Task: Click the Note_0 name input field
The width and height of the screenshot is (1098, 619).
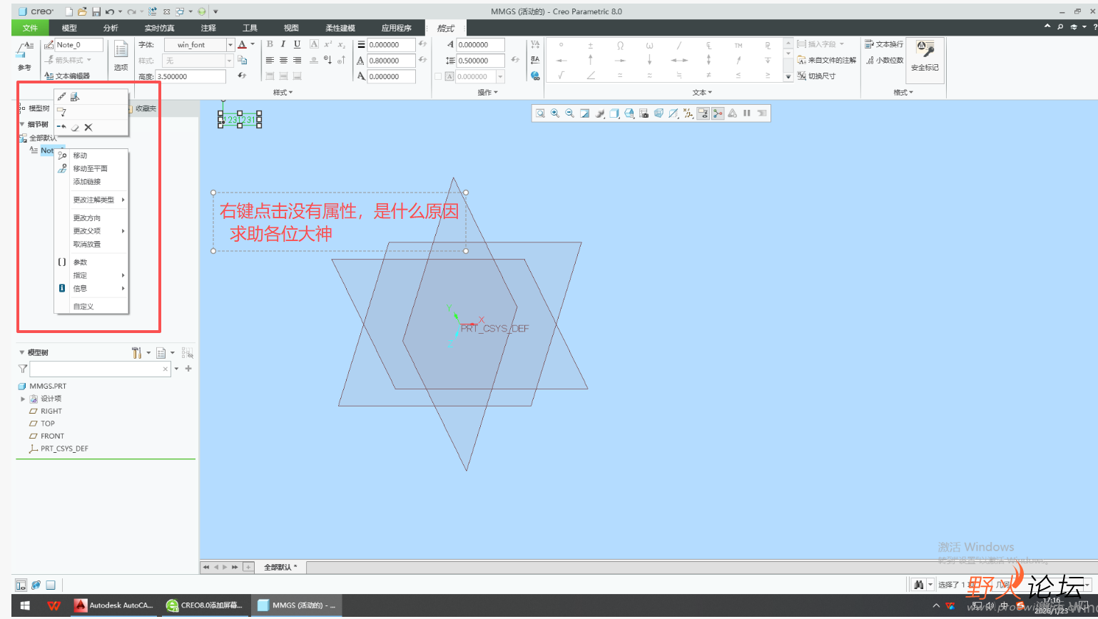Action: [x=78, y=45]
